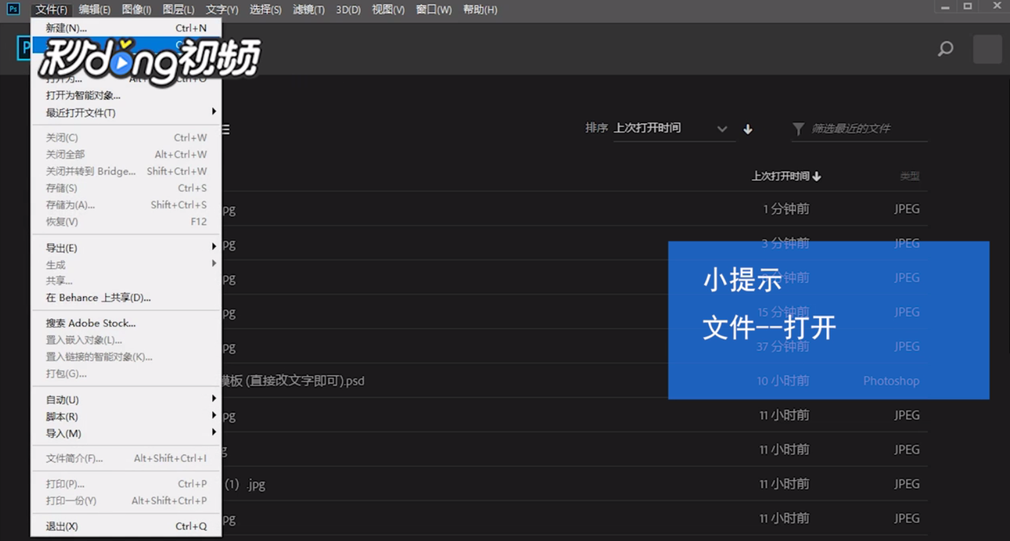Open the 选择(S) menu

tap(265, 9)
